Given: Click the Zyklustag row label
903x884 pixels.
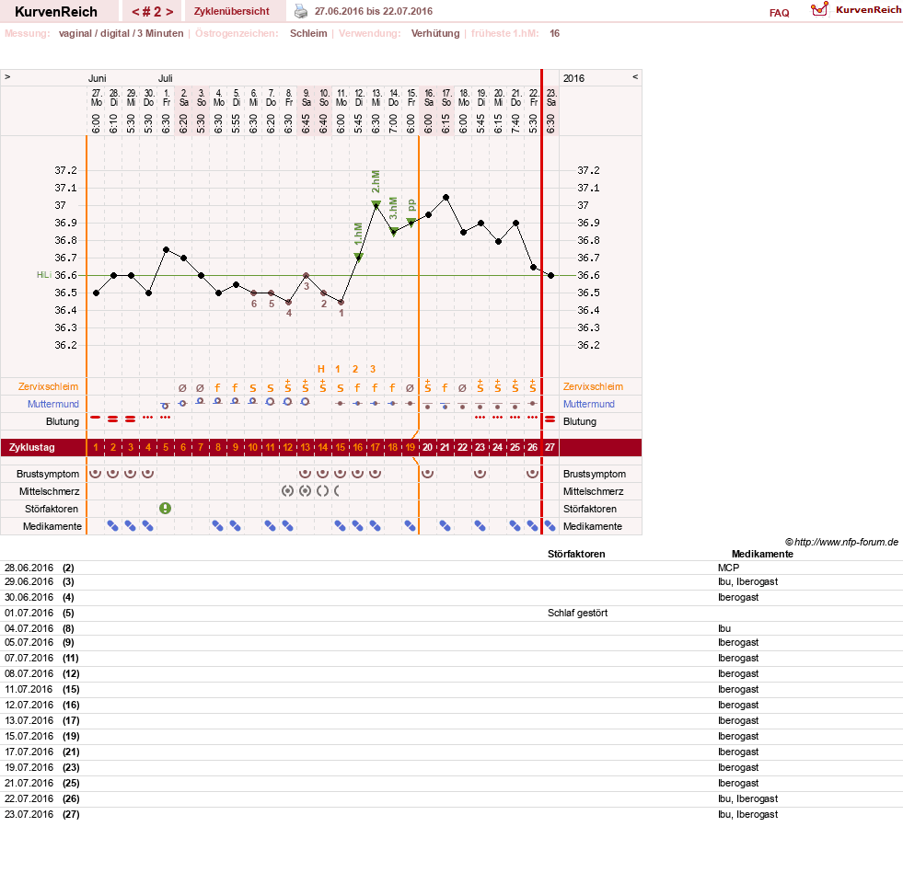Looking at the screenshot, I should tap(32, 447).
